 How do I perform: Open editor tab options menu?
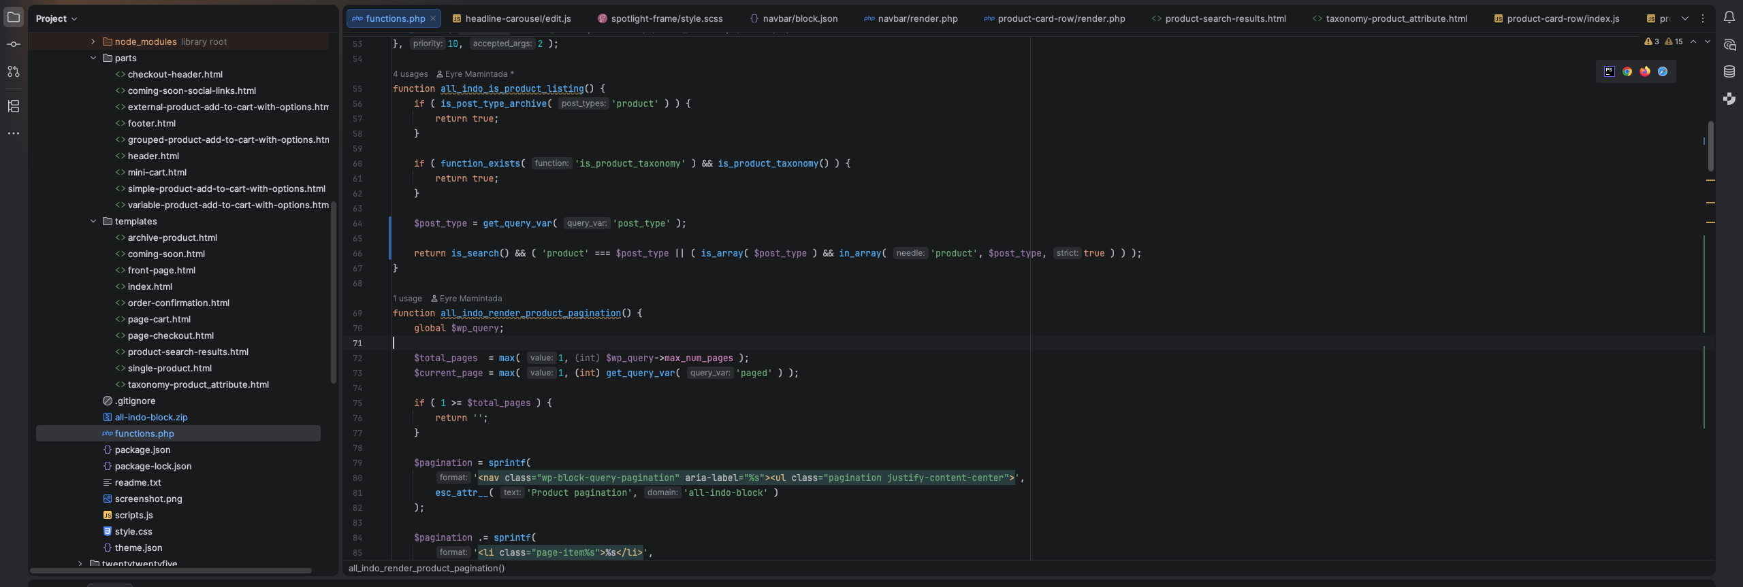[1703, 18]
